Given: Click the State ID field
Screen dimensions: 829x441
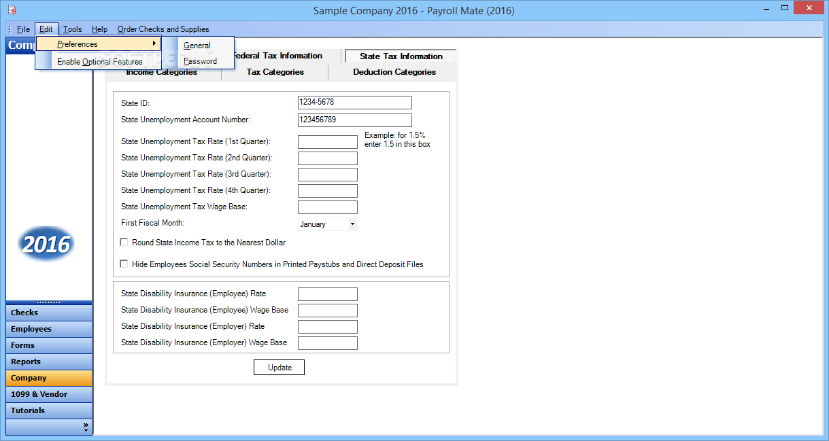Looking at the screenshot, I should pyautogui.click(x=355, y=103).
